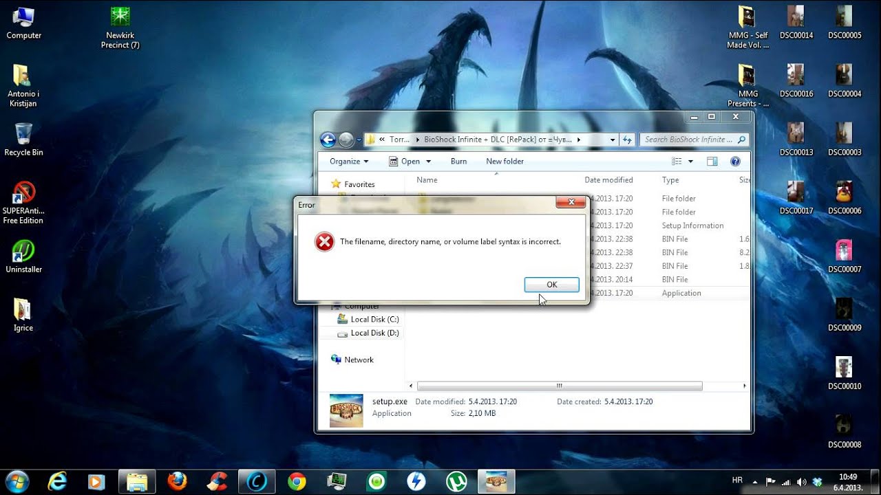Select Local Disk (C:) in navigation pane
Image resolution: width=881 pixels, height=495 pixels.
(x=368, y=320)
